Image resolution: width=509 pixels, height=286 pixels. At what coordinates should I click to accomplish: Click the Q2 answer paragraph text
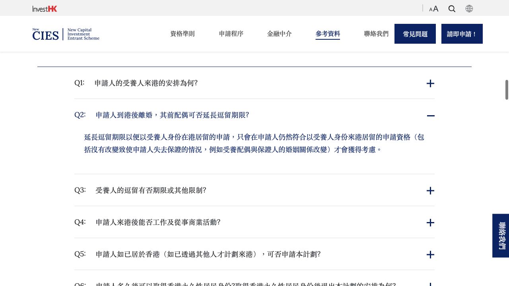[254, 143]
